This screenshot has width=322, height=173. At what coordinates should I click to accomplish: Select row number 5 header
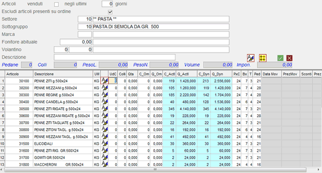[x=2, y=109]
